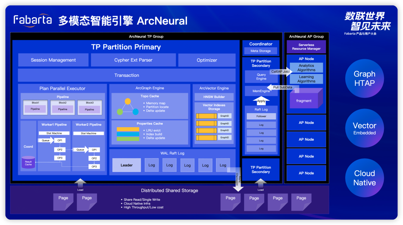This screenshot has height=225, width=403.
Task: Click the Cypher Ext Parser box
Action: [133, 60]
